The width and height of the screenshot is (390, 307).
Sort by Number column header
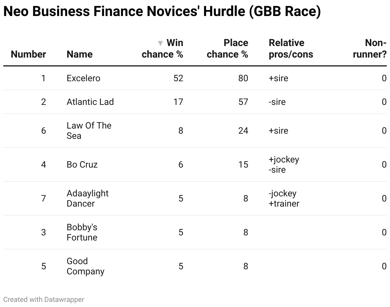point(28,54)
